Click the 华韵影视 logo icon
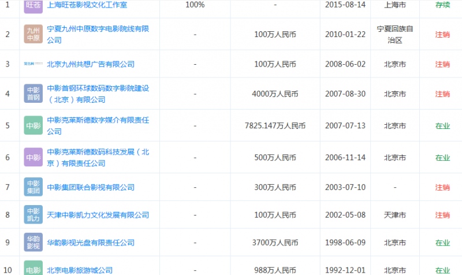The height and width of the screenshot is (275, 462). click(x=33, y=243)
